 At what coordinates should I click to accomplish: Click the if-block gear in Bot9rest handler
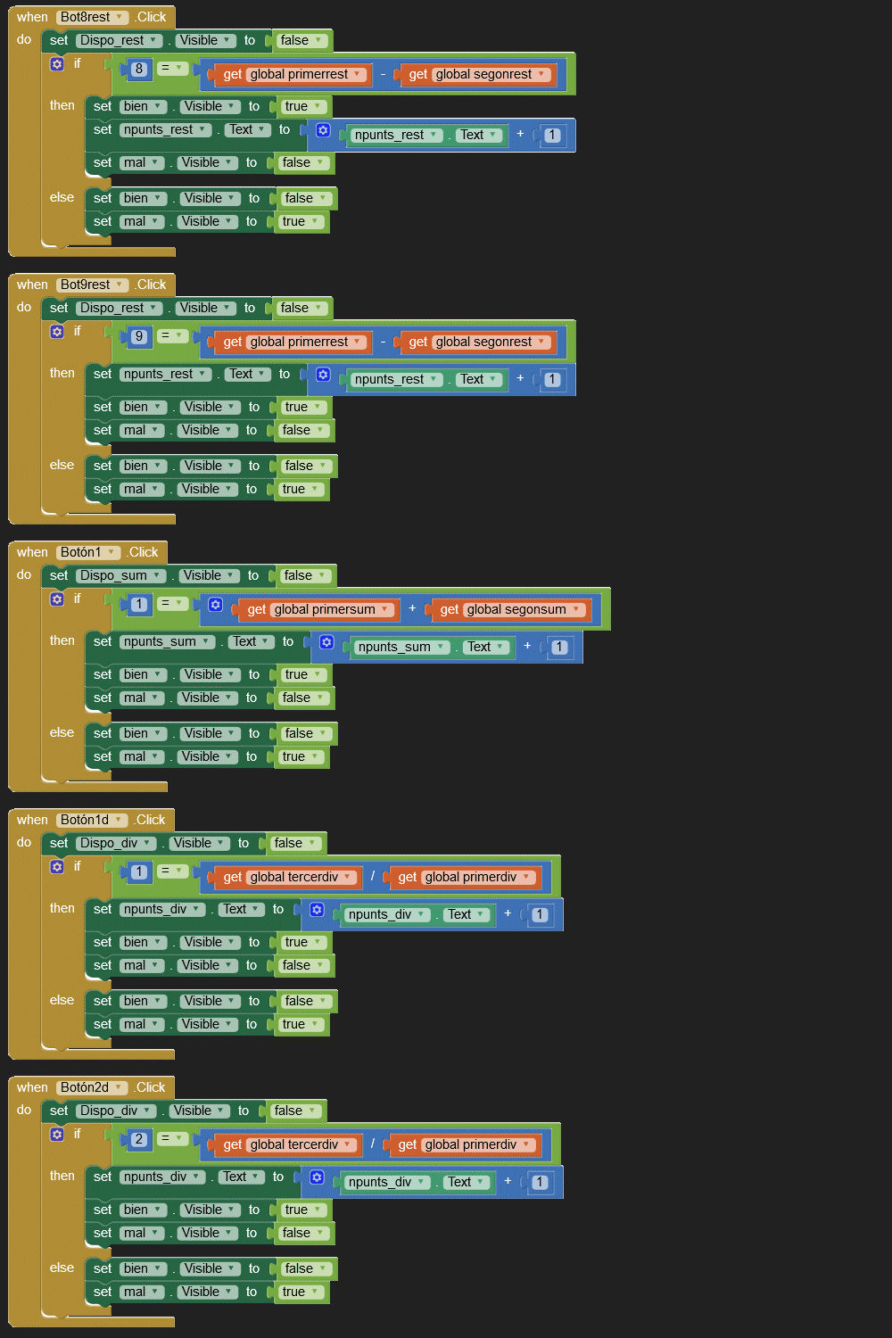57,332
